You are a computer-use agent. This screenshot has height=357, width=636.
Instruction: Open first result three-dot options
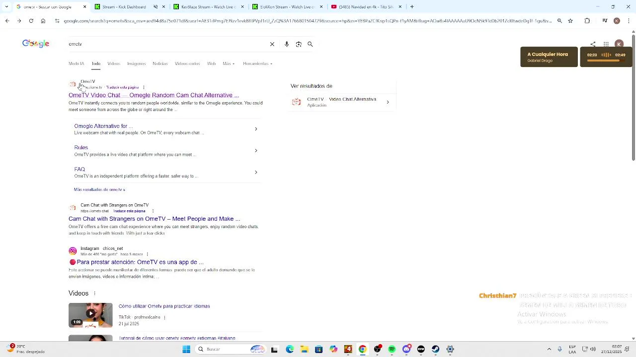click(144, 87)
